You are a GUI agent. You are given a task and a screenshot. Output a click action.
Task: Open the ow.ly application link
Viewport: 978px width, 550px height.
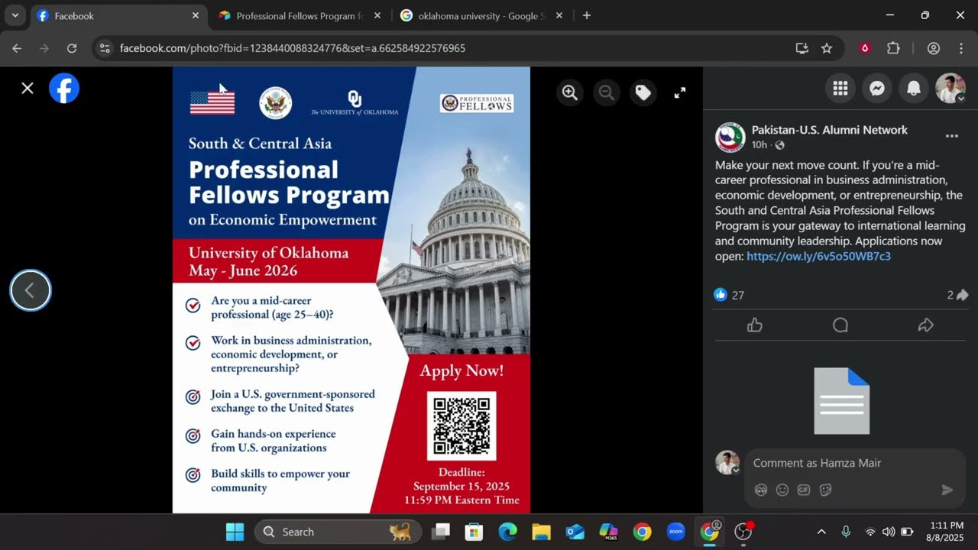(x=818, y=257)
